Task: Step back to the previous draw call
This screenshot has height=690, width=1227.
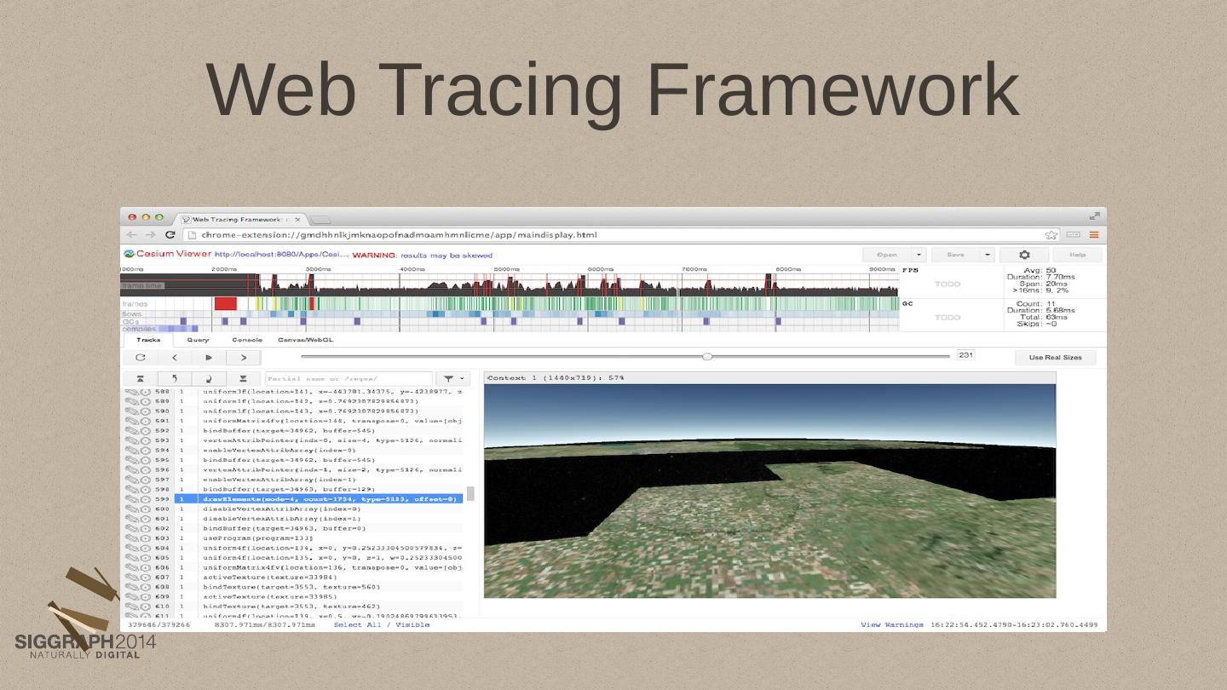Action: pos(175,358)
